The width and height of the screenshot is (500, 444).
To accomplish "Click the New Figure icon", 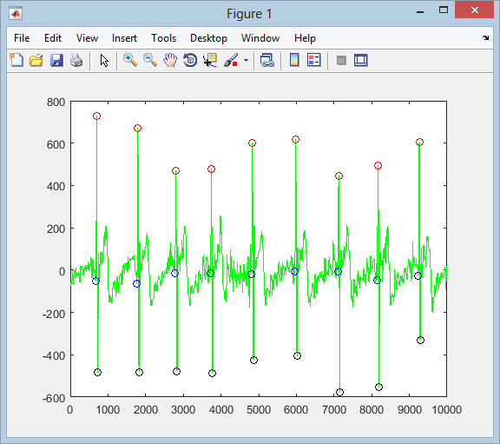I will pyautogui.click(x=16, y=60).
